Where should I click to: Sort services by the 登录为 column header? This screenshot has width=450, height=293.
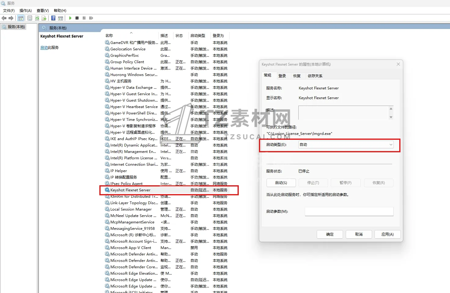[218, 36]
